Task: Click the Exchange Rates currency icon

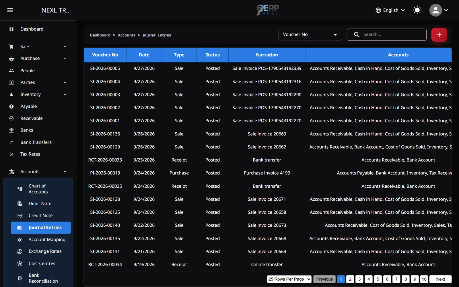Action: (x=20, y=251)
